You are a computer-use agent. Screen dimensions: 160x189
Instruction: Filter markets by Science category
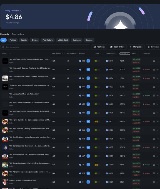tap(89, 40)
